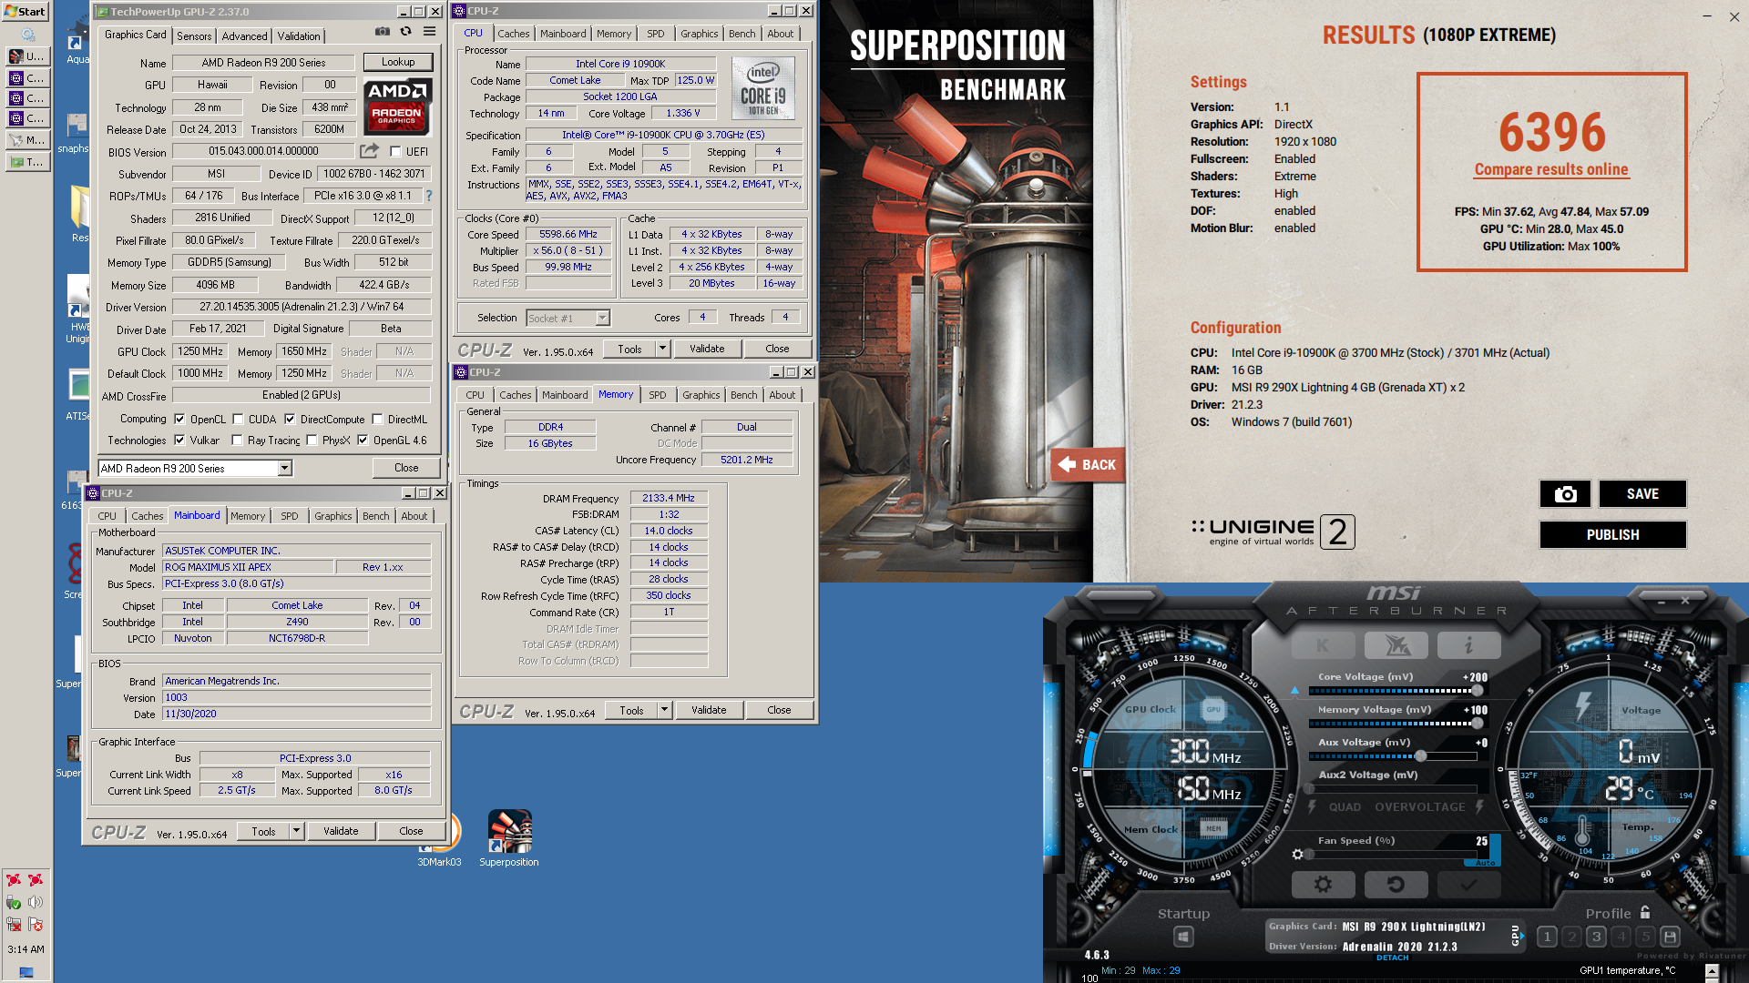Click the GPU-Z Lookup button

point(398,62)
